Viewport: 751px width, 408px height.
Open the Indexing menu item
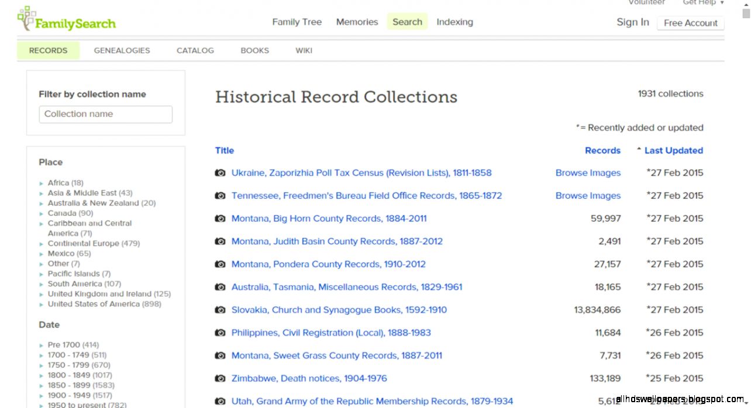click(454, 22)
